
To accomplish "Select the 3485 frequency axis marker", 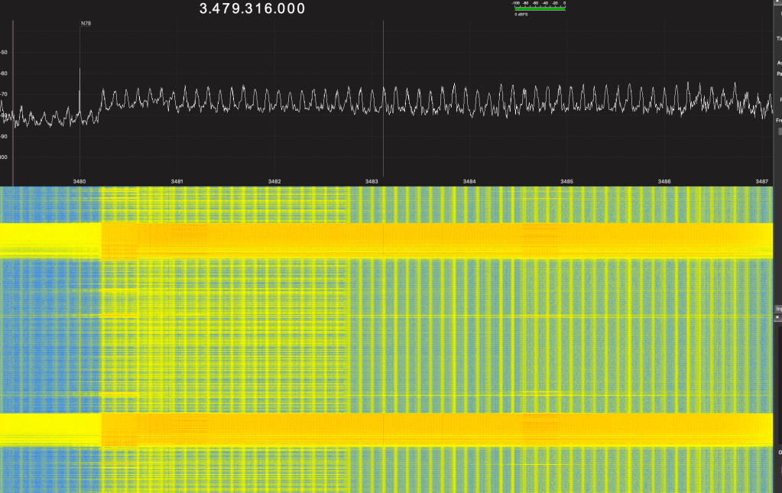I will pyautogui.click(x=566, y=181).
